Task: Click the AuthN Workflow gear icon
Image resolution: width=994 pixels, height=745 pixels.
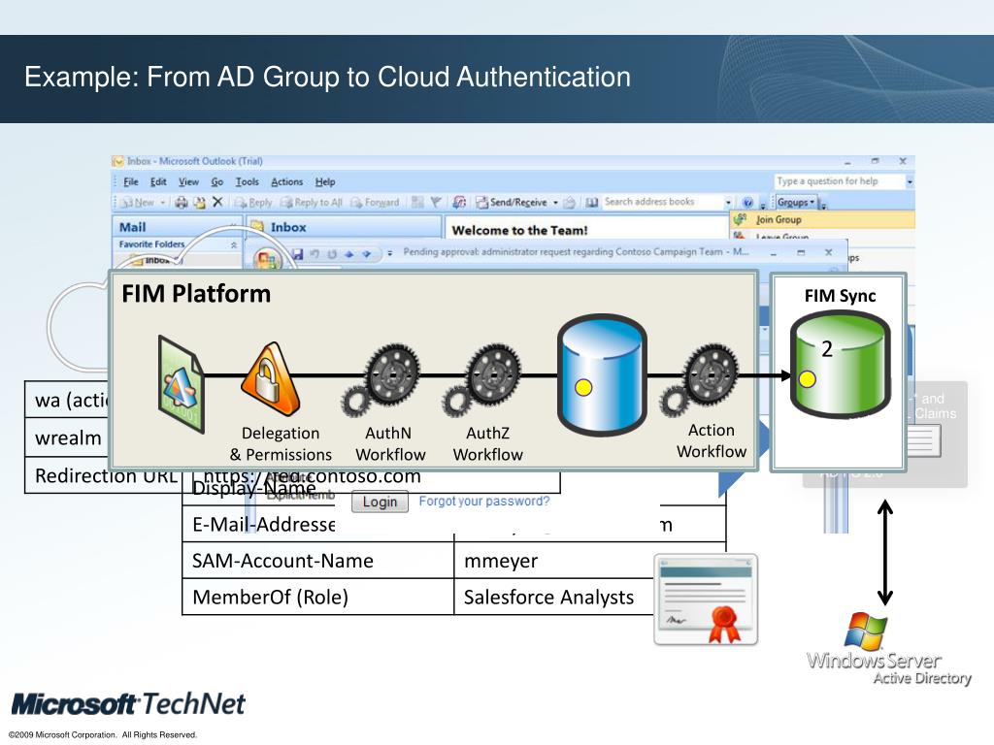Action: click(x=382, y=379)
